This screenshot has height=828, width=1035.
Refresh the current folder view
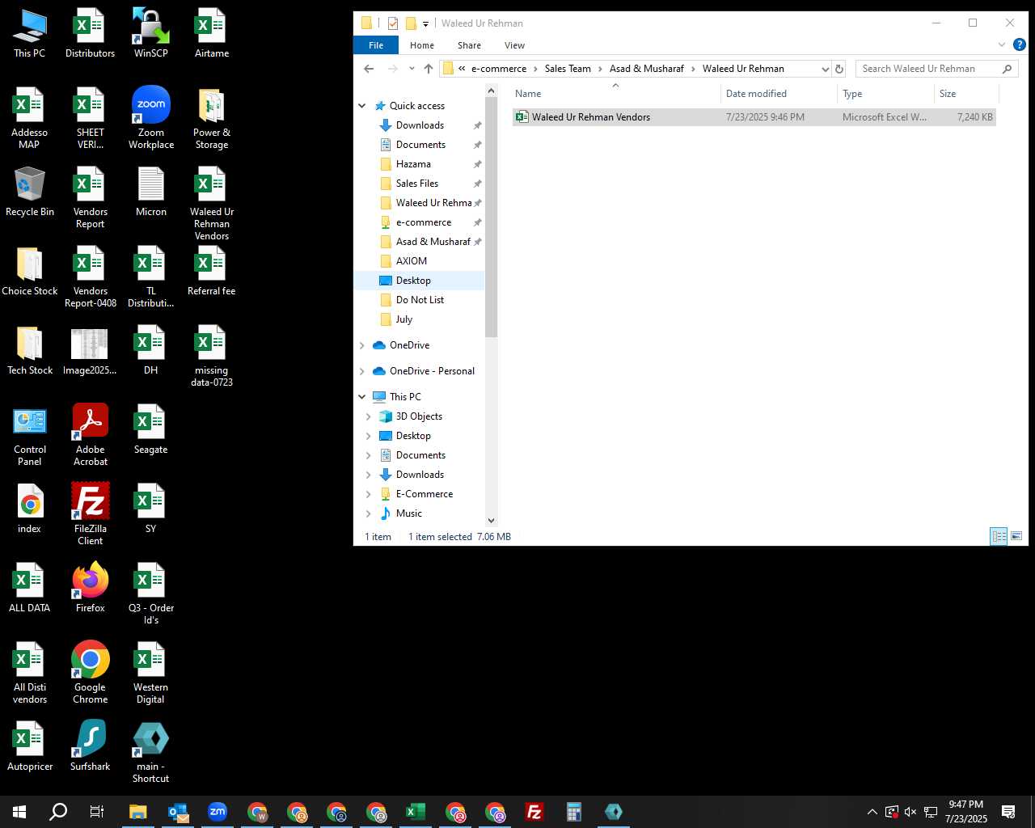click(x=839, y=69)
